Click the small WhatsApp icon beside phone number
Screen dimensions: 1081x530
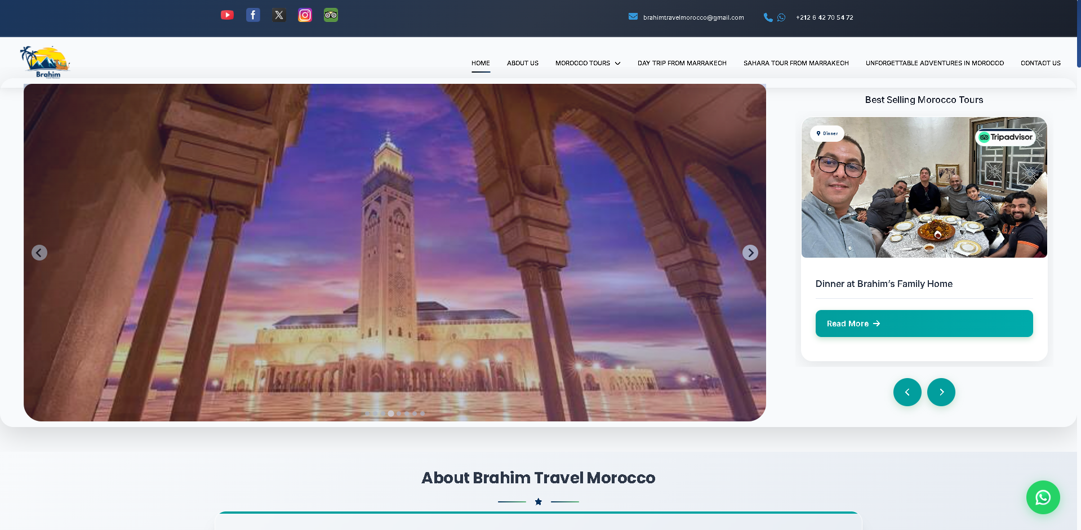click(781, 17)
